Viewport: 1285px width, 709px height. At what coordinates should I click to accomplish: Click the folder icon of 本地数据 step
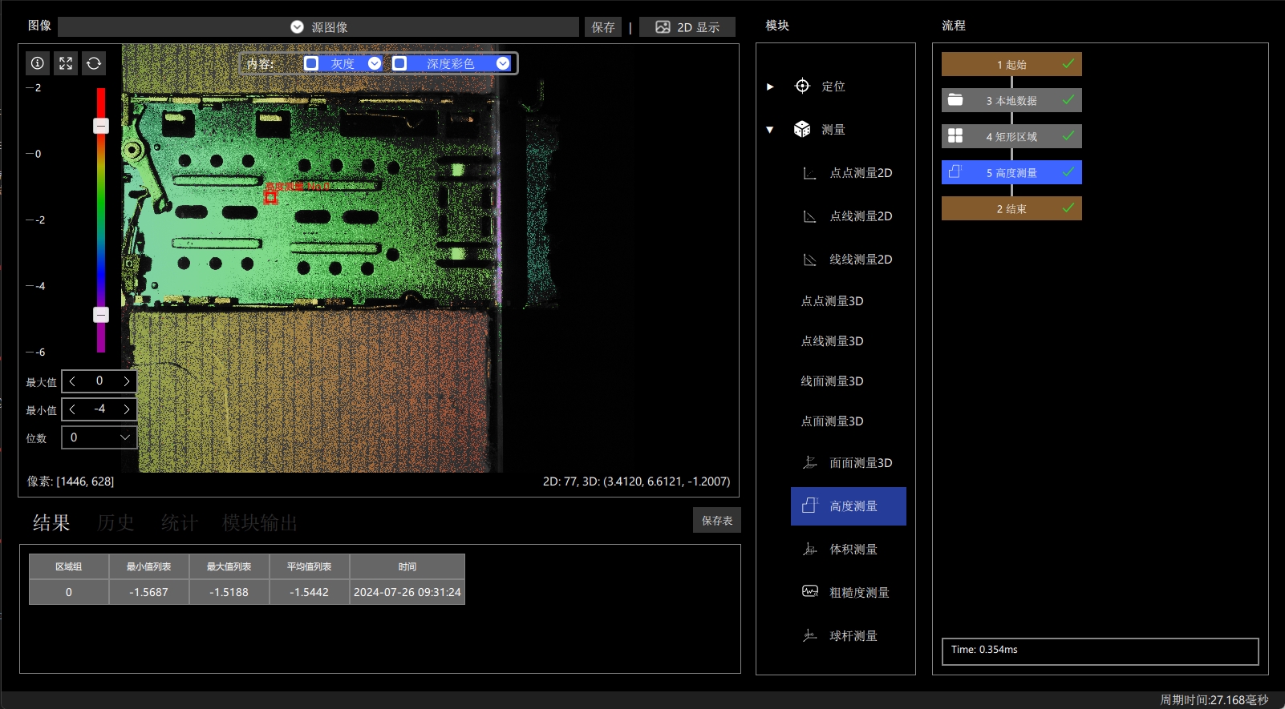click(x=955, y=100)
